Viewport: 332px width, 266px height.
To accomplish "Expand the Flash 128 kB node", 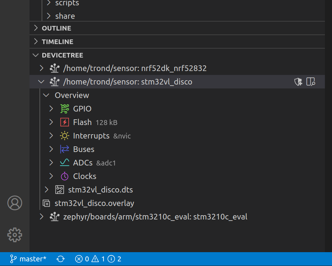I will pos(51,122).
